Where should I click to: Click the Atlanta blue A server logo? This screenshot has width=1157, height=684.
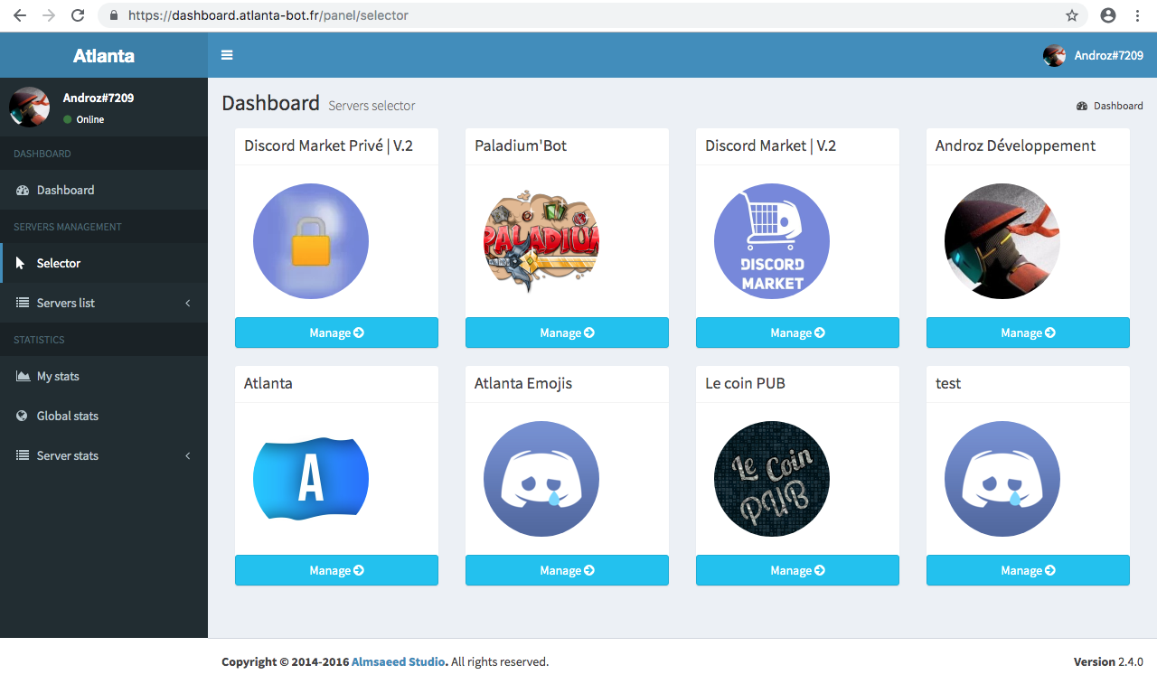click(311, 479)
